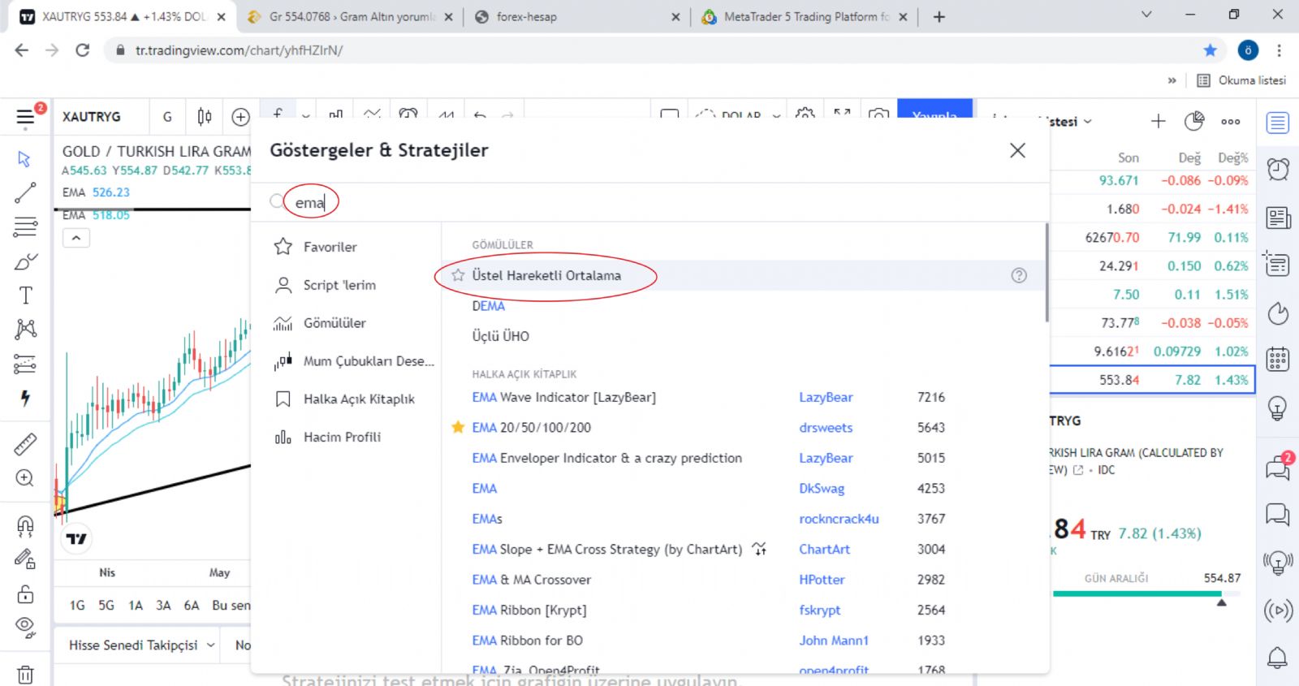The image size is (1299, 686).
Task: Click the compare add symbol plus icon
Action: [240, 117]
